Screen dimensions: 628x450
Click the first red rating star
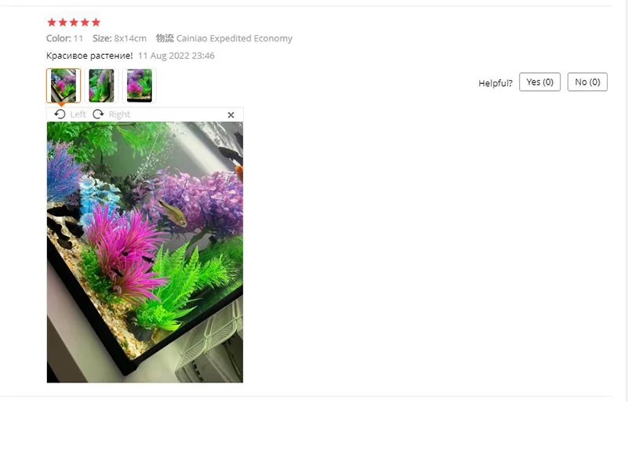(52, 23)
